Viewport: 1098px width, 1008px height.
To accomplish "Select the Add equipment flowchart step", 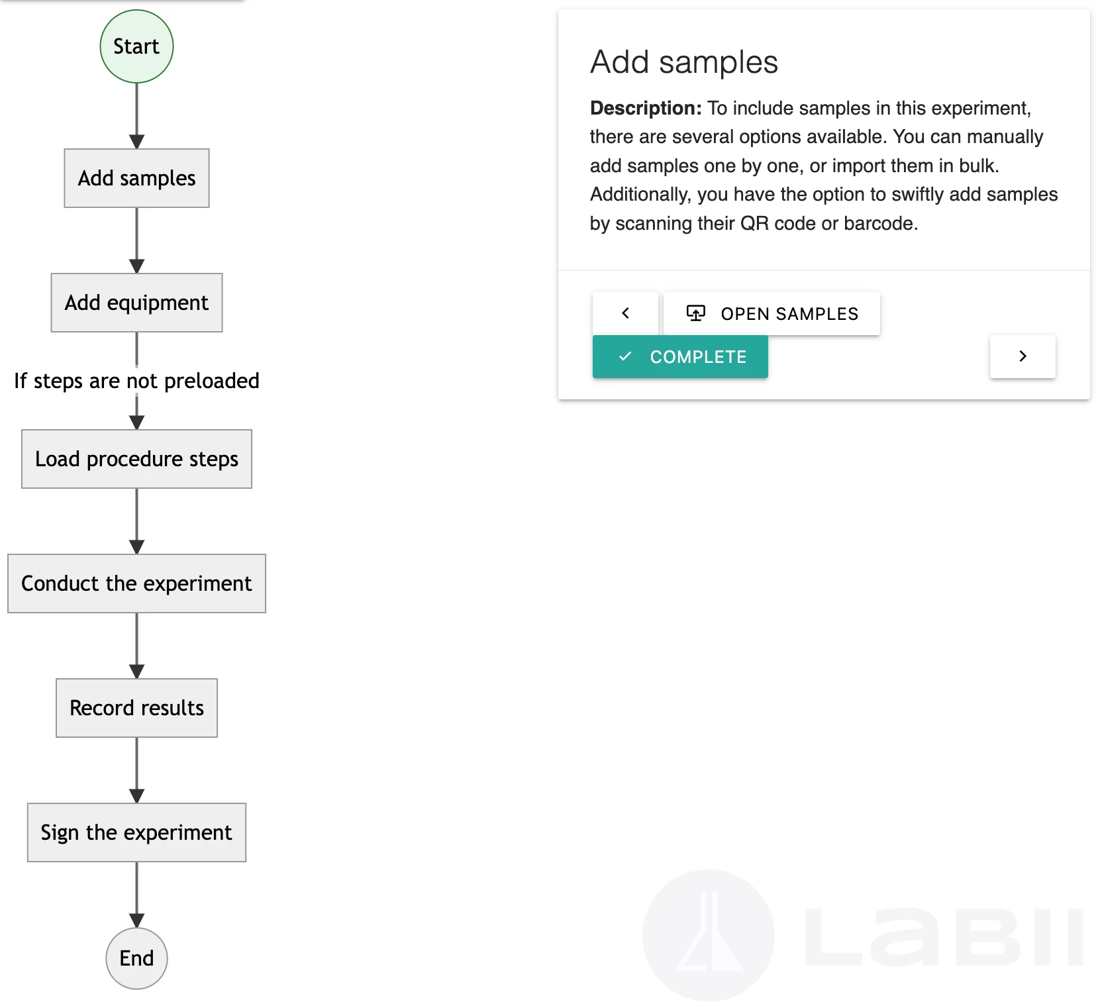I will pos(136,303).
